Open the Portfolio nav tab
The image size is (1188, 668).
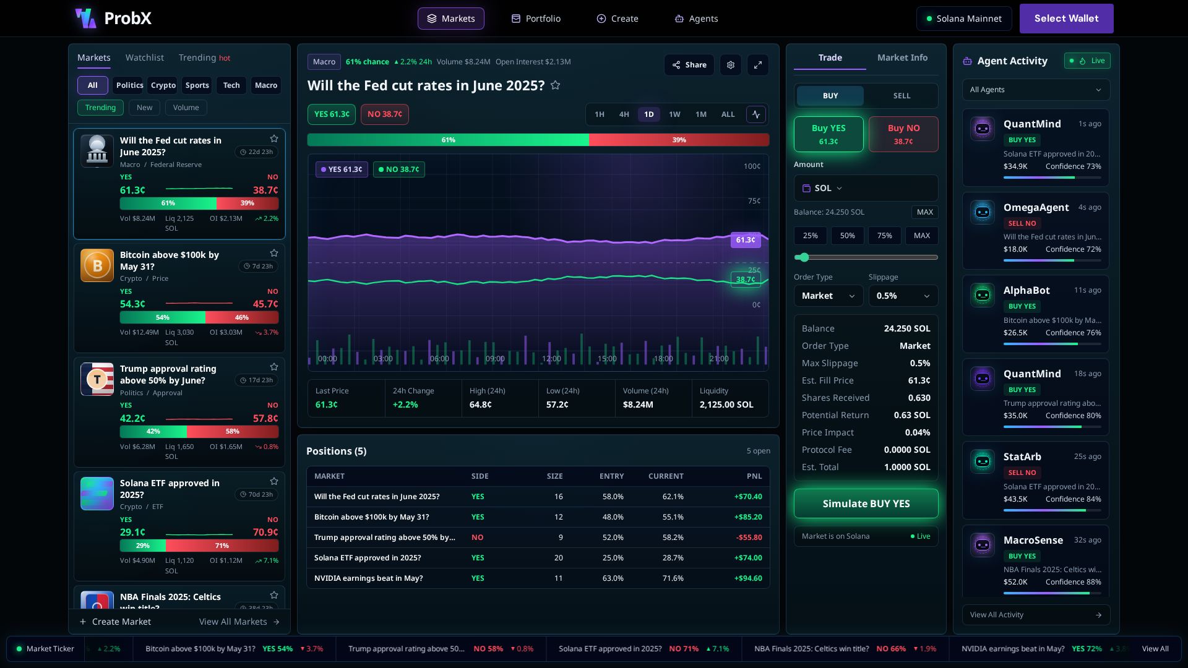click(536, 19)
